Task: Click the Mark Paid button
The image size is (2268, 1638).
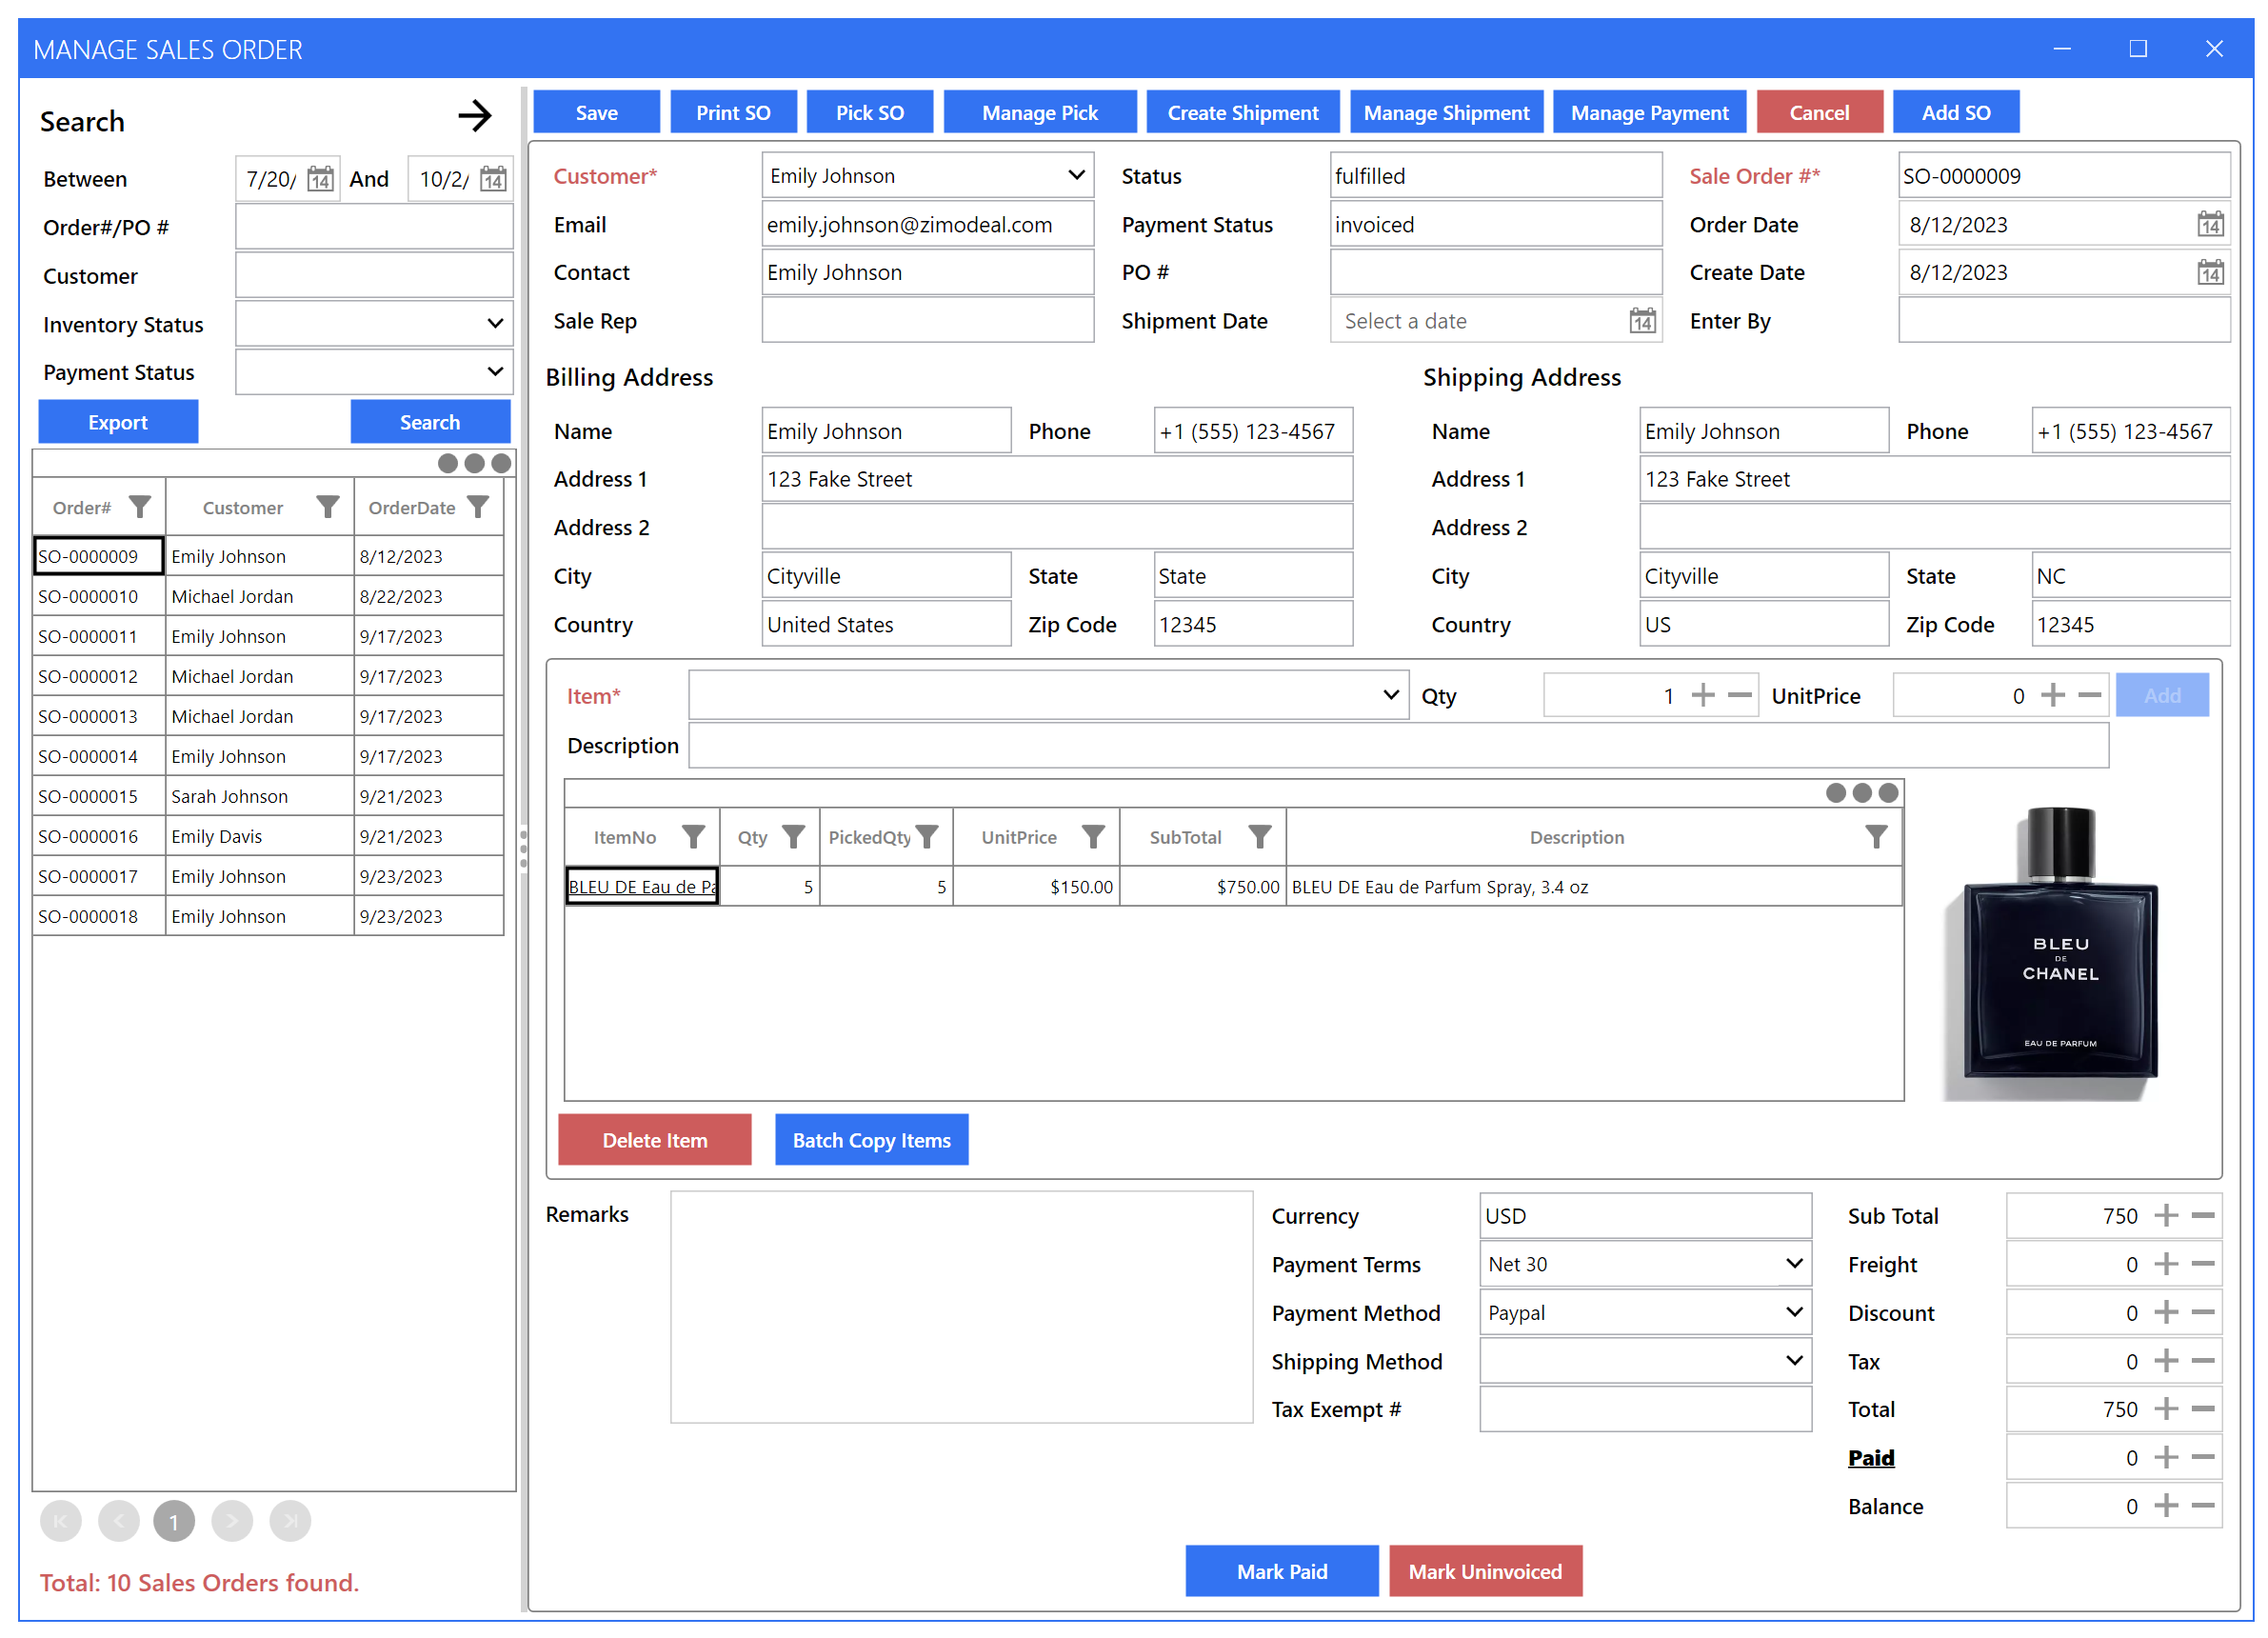Action: (1281, 1571)
